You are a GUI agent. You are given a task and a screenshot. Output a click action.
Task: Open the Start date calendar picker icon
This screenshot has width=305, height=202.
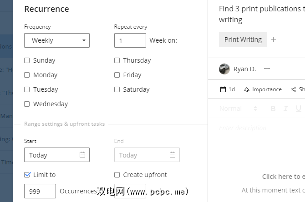pyautogui.click(x=82, y=155)
